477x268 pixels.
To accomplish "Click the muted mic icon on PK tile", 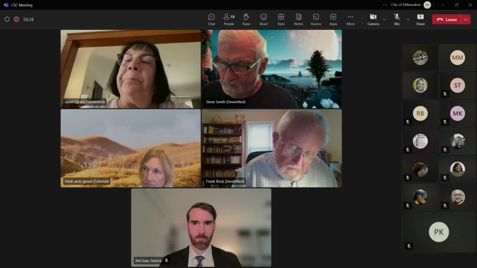I will (409, 246).
